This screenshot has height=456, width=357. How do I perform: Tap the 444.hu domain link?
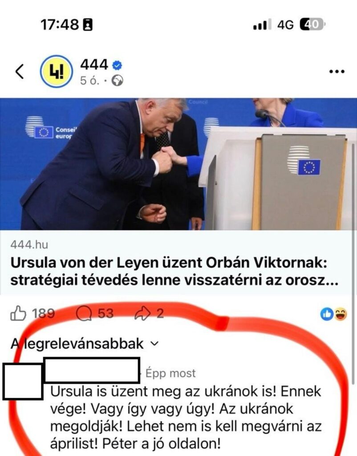pyautogui.click(x=29, y=244)
